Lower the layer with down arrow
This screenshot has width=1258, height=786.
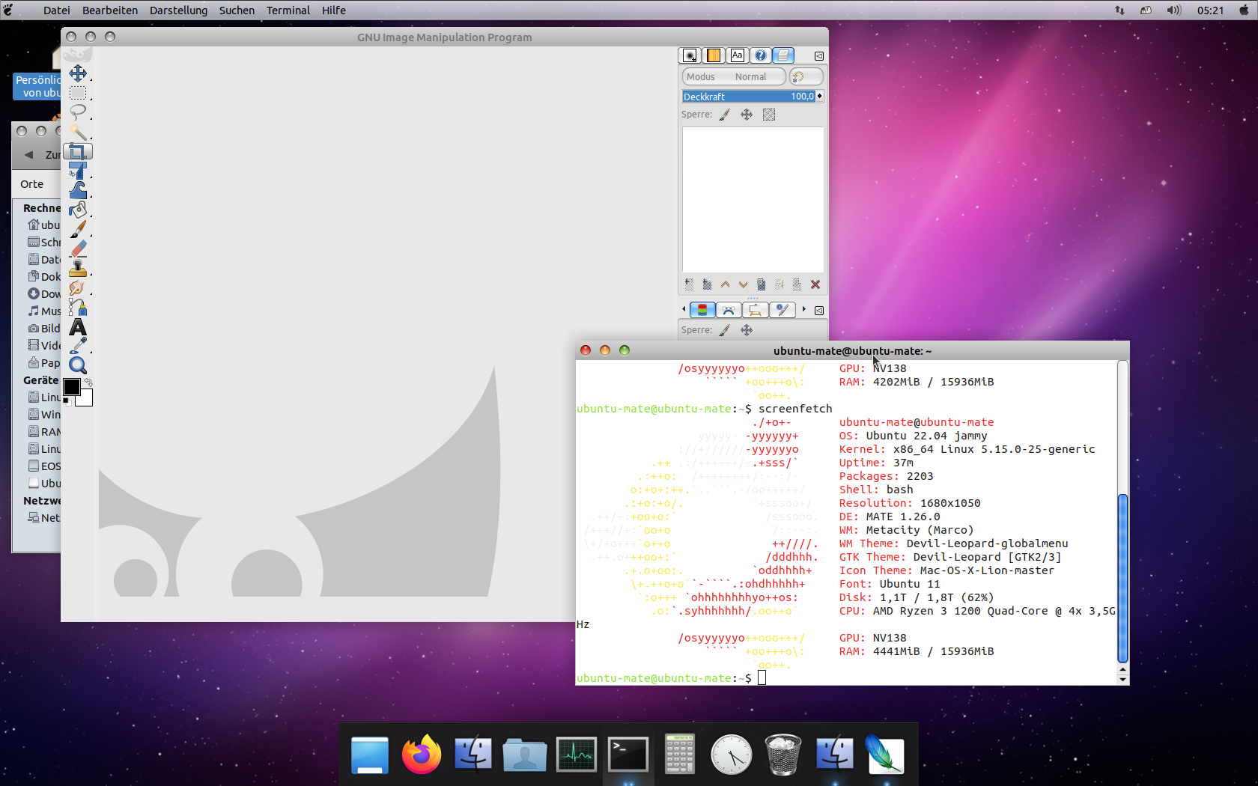point(743,284)
